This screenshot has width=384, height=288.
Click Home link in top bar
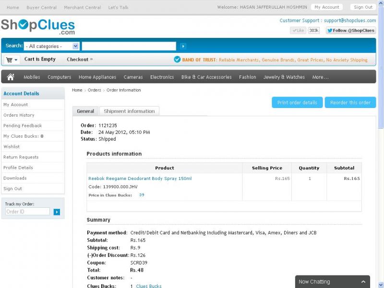point(13,8)
